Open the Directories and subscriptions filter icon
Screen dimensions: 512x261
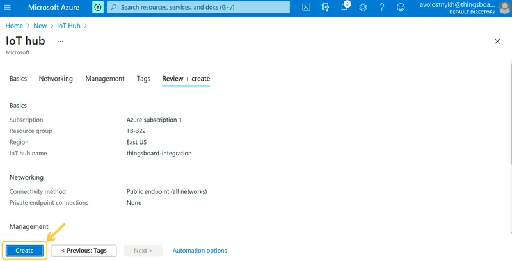click(325, 7)
